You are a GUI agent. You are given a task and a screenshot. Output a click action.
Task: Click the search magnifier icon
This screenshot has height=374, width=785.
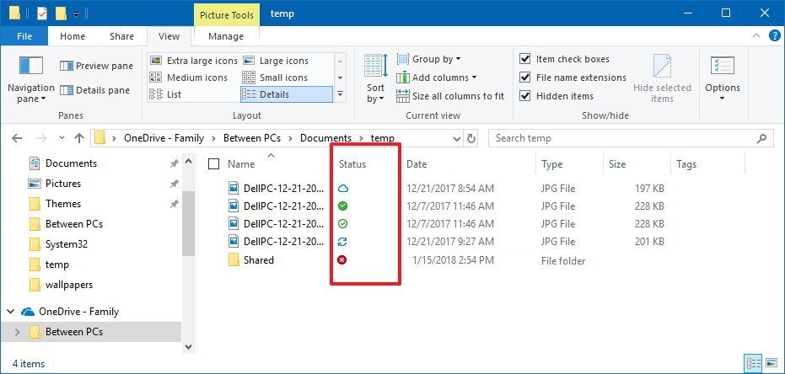click(x=761, y=138)
